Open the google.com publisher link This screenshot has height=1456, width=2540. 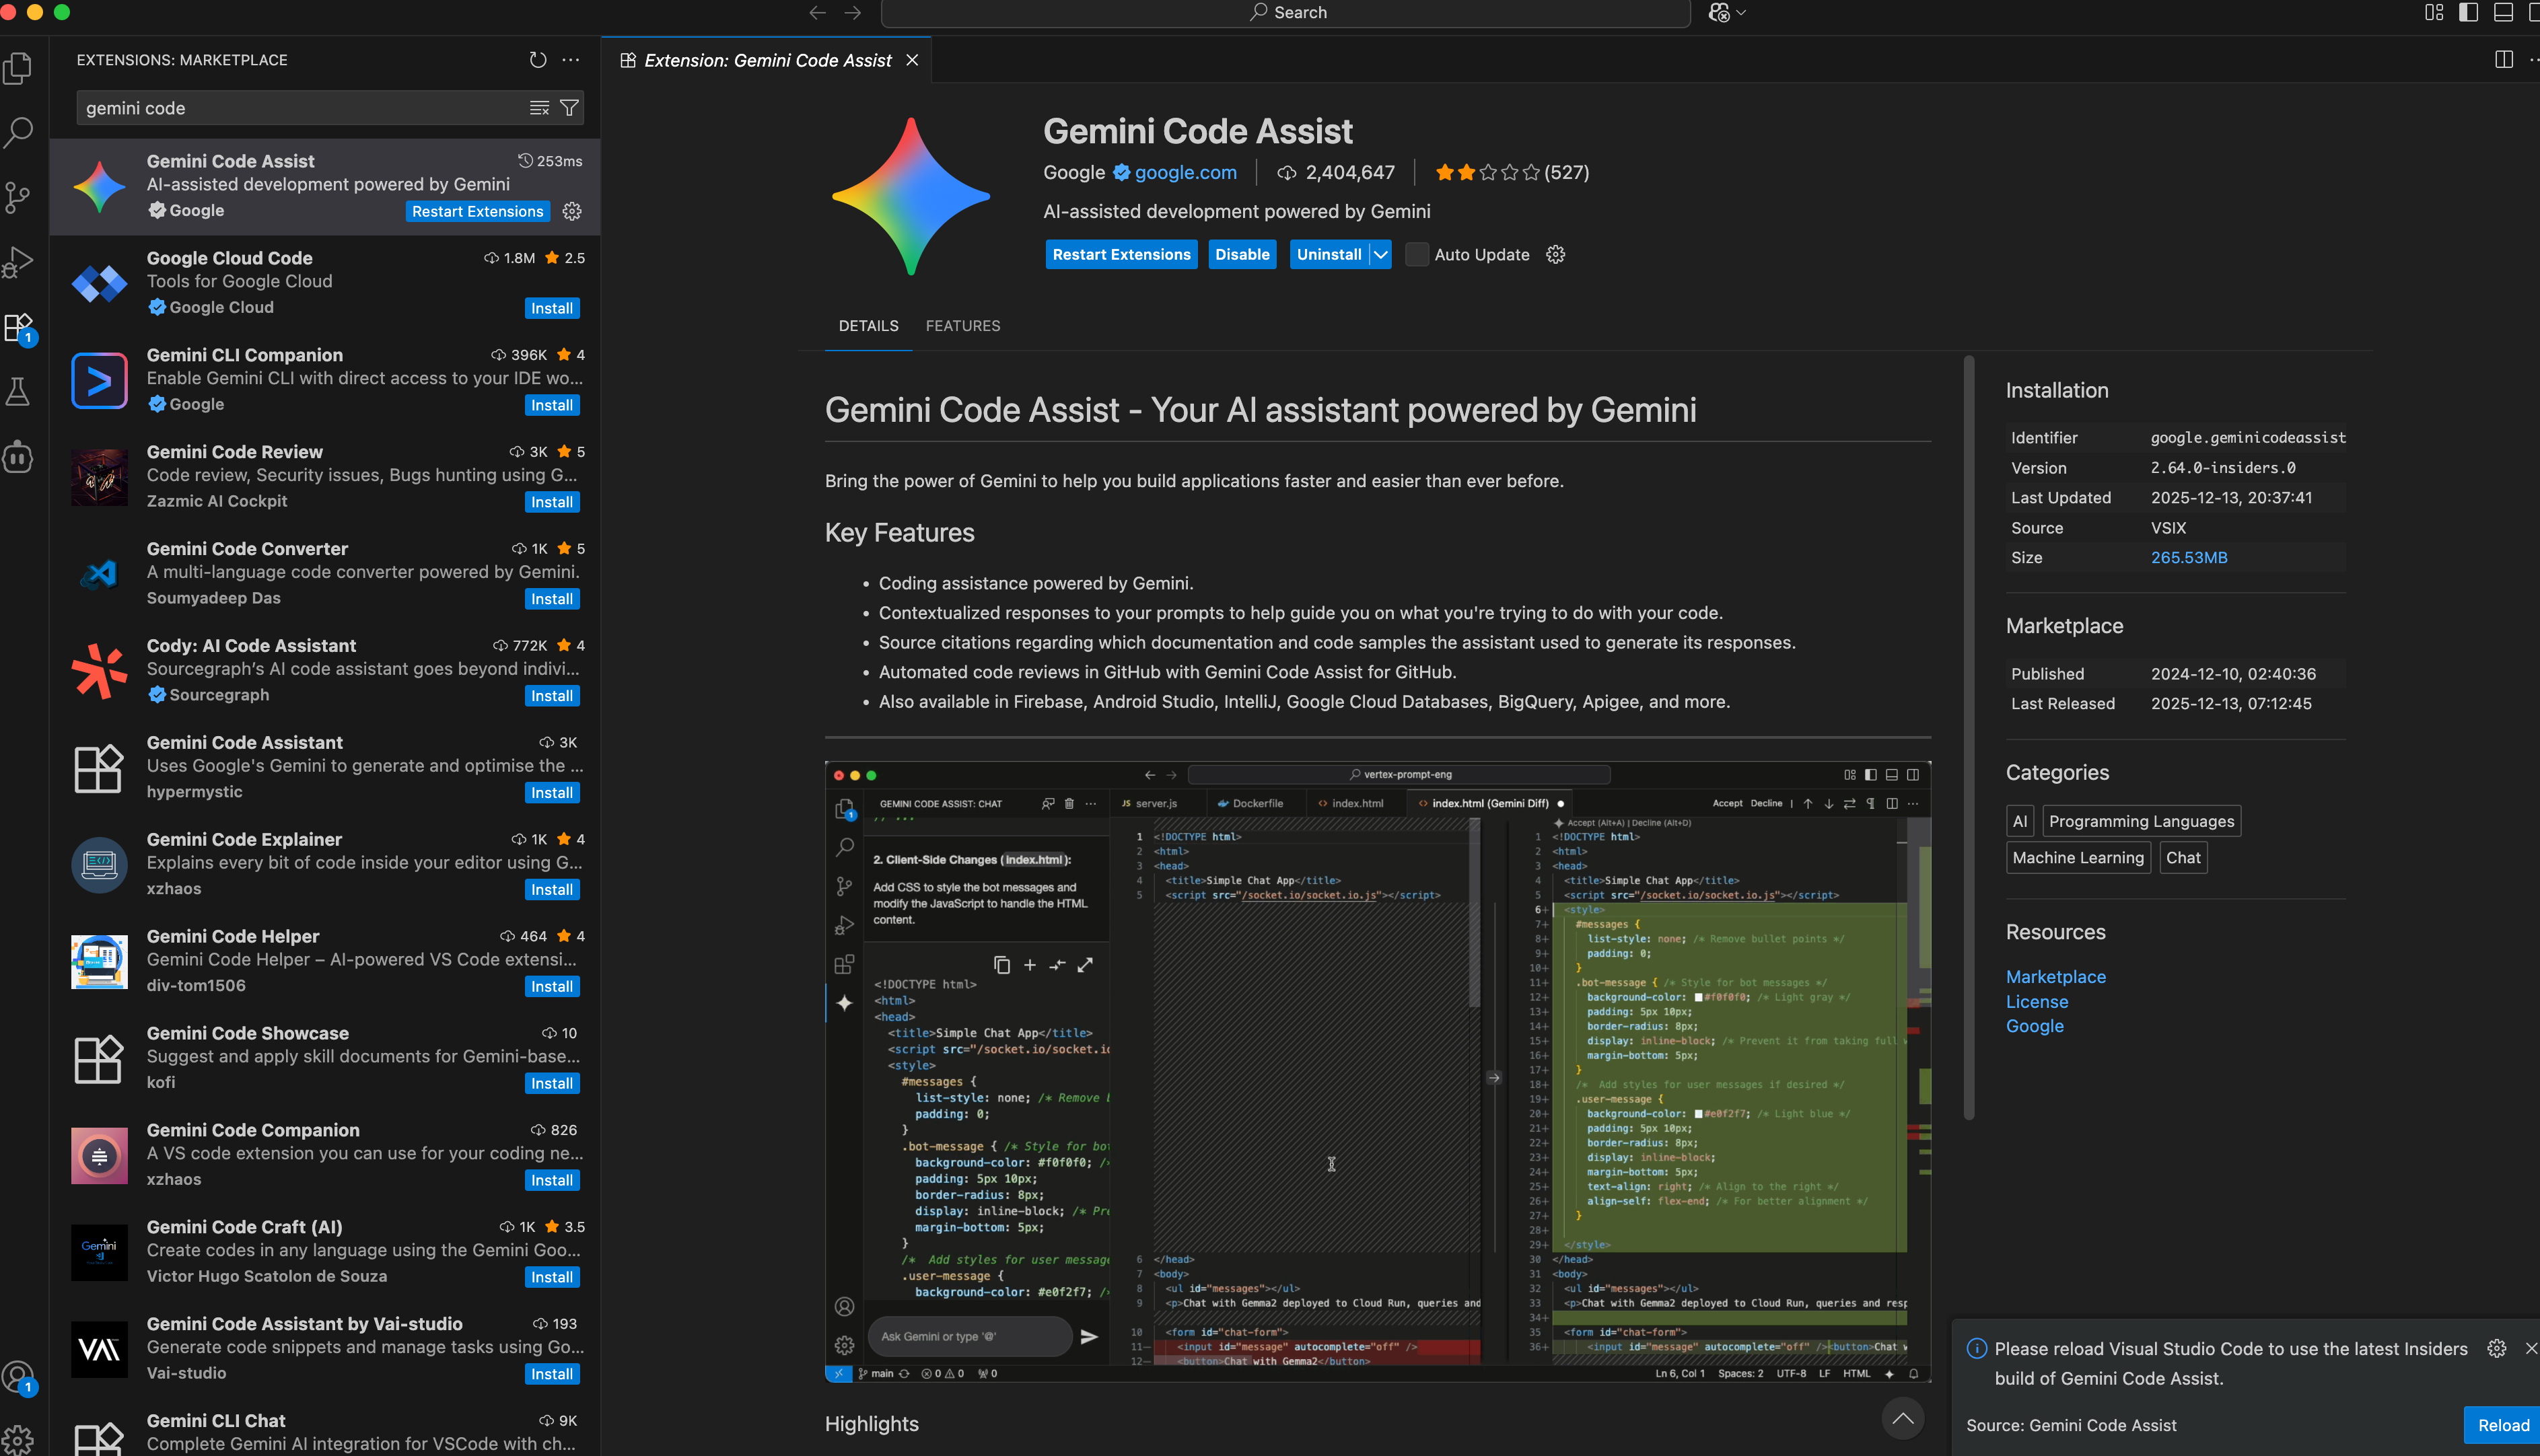tap(1185, 172)
